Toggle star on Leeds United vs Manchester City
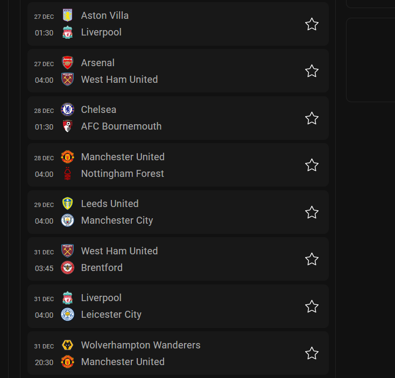 [x=312, y=212]
